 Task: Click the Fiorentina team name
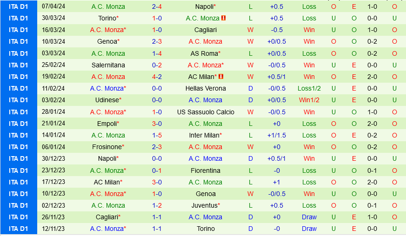[x=206, y=170]
